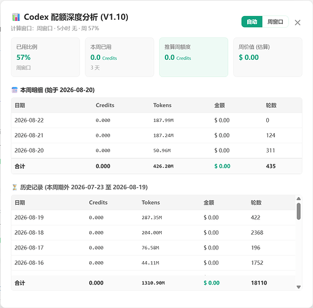
Task: Click the hourglass icon next to 历史记录
Action: 15,187
